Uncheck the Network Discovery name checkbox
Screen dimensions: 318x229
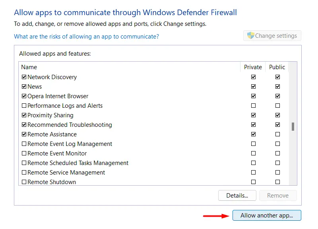[x=24, y=77]
